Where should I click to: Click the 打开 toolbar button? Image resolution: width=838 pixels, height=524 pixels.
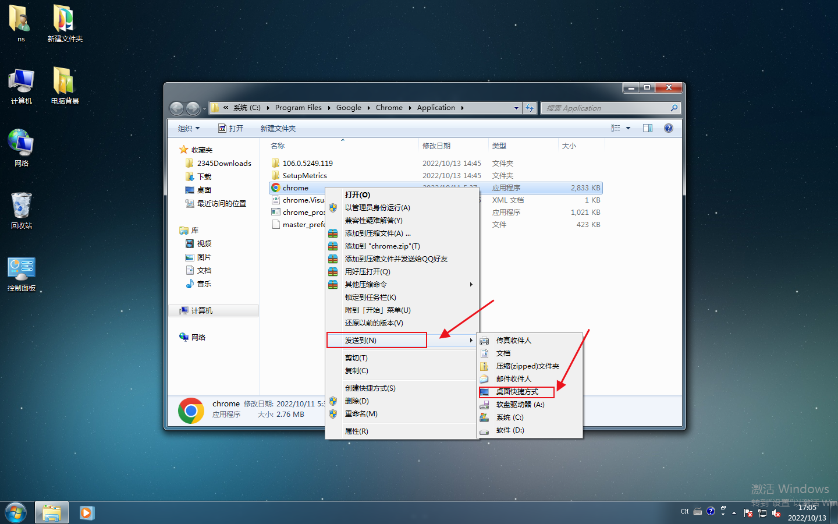click(x=232, y=128)
